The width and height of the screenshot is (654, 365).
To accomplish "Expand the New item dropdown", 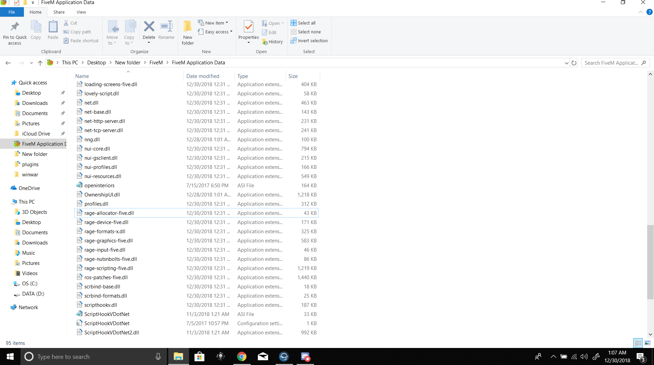I will click(226, 22).
